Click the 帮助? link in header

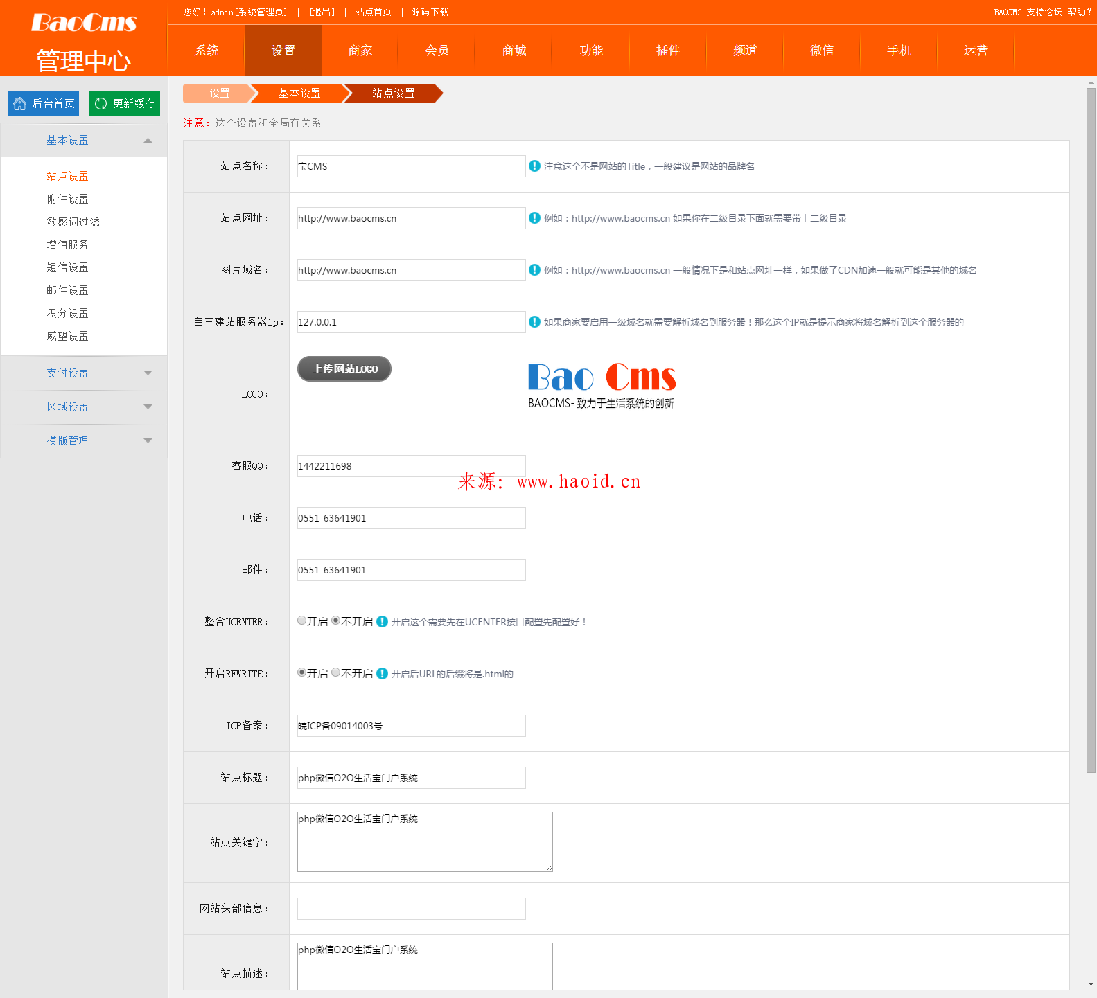1080,12
